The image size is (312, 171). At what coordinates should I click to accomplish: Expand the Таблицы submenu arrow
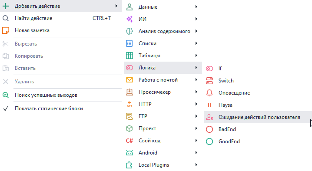[196, 56]
